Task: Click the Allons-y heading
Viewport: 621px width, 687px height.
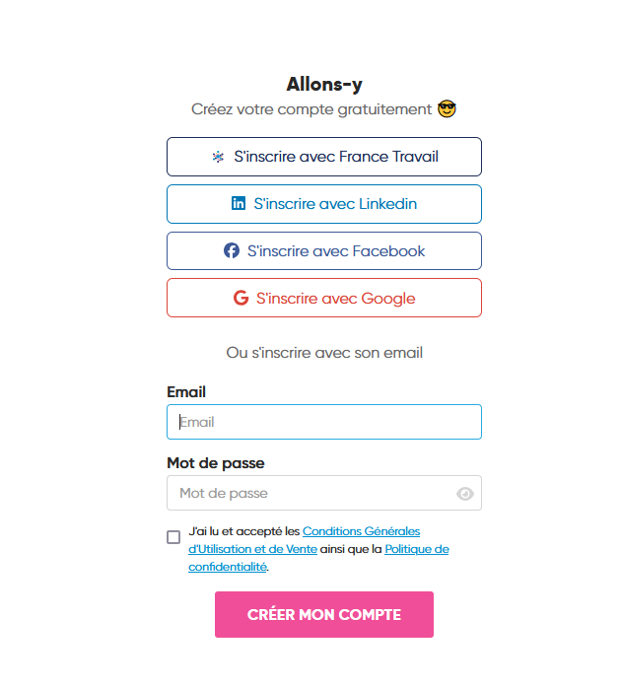Action: (324, 85)
